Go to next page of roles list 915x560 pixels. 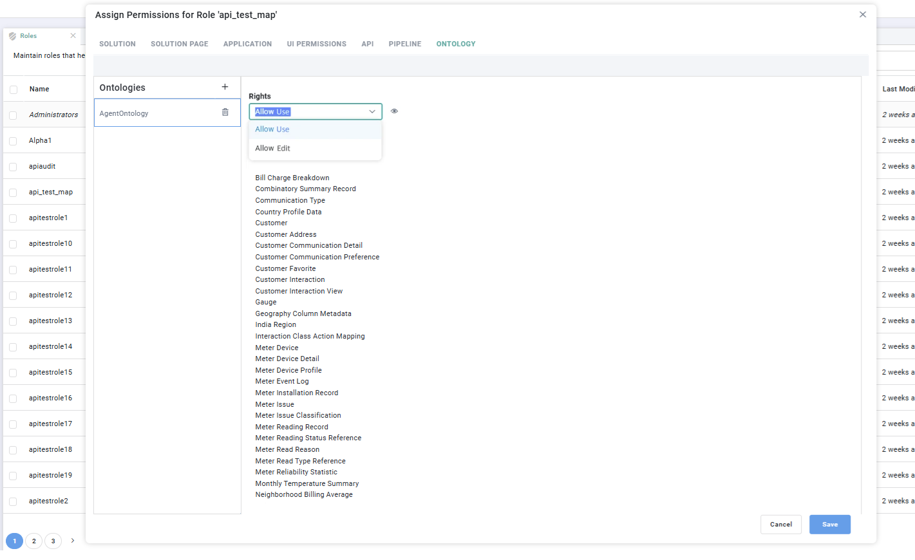click(x=73, y=541)
